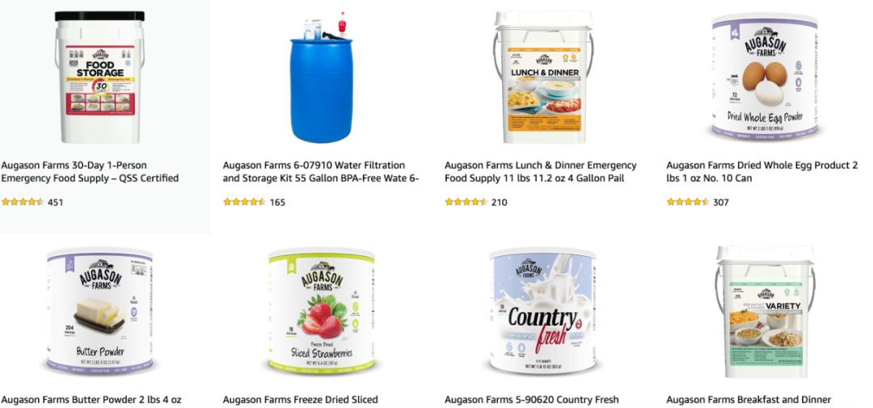Open the Breakfast and Dinner Variety pail image
This screenshot has width=873, height=408.
click(765, 312)
